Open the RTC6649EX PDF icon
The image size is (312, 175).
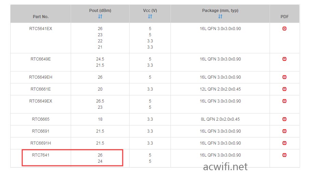coord(284,101)
